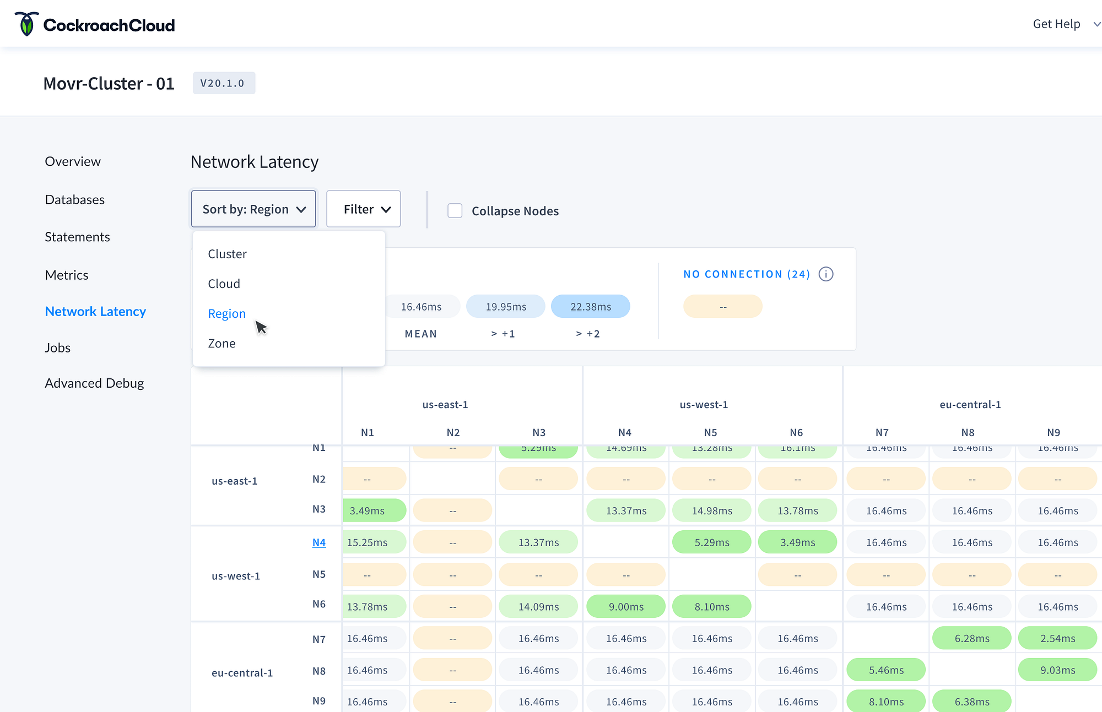Click the 14.09ms cell in row N6
The height and width of the screenshot is (712, 1102).
coord(538,606)
